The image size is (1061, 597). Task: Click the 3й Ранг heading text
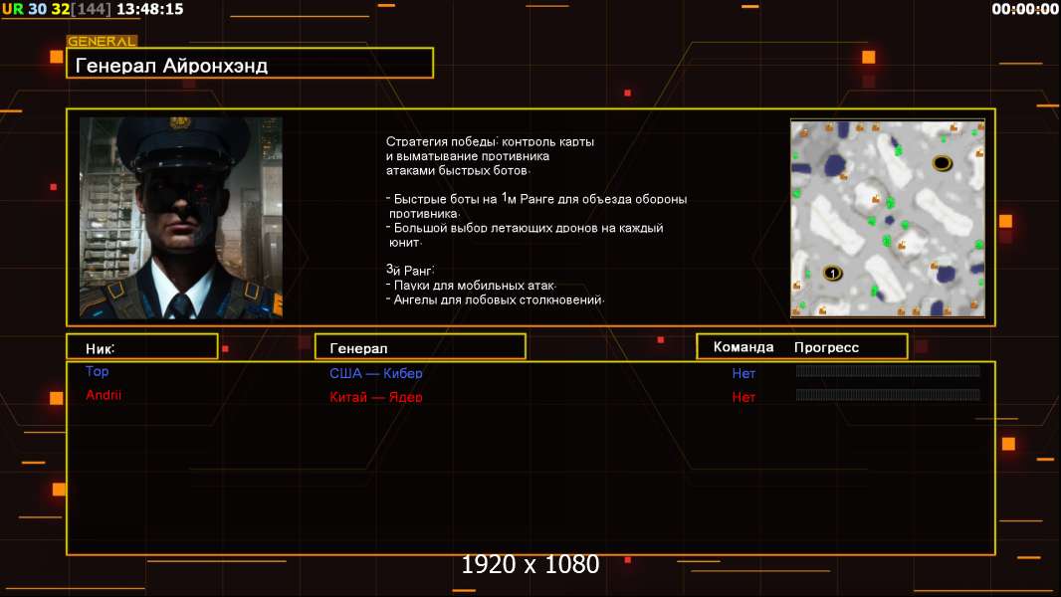click(410, 270)
